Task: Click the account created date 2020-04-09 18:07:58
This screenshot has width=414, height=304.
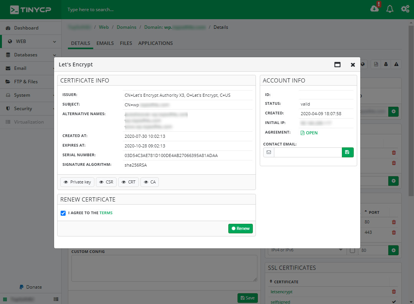Action: (321, 114)
